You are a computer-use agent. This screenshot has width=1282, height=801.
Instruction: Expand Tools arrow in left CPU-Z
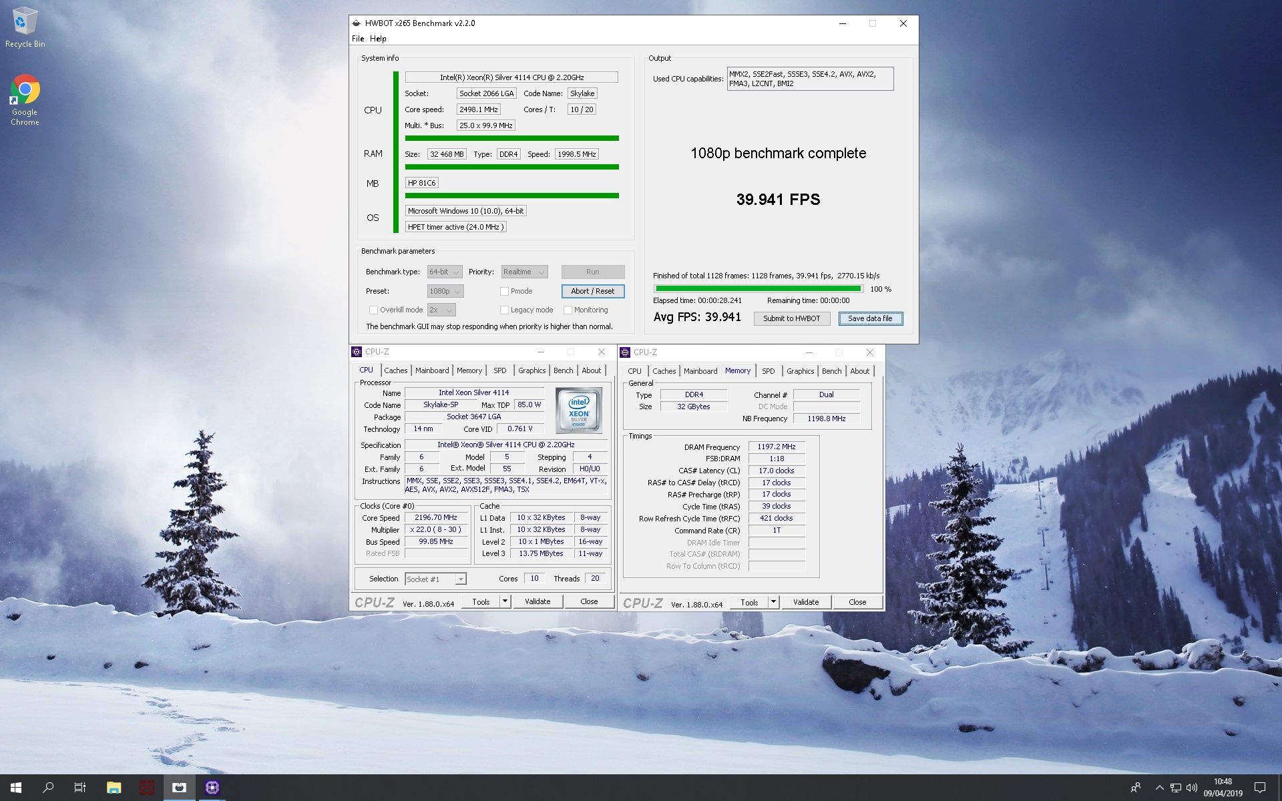tap(505, 601)
